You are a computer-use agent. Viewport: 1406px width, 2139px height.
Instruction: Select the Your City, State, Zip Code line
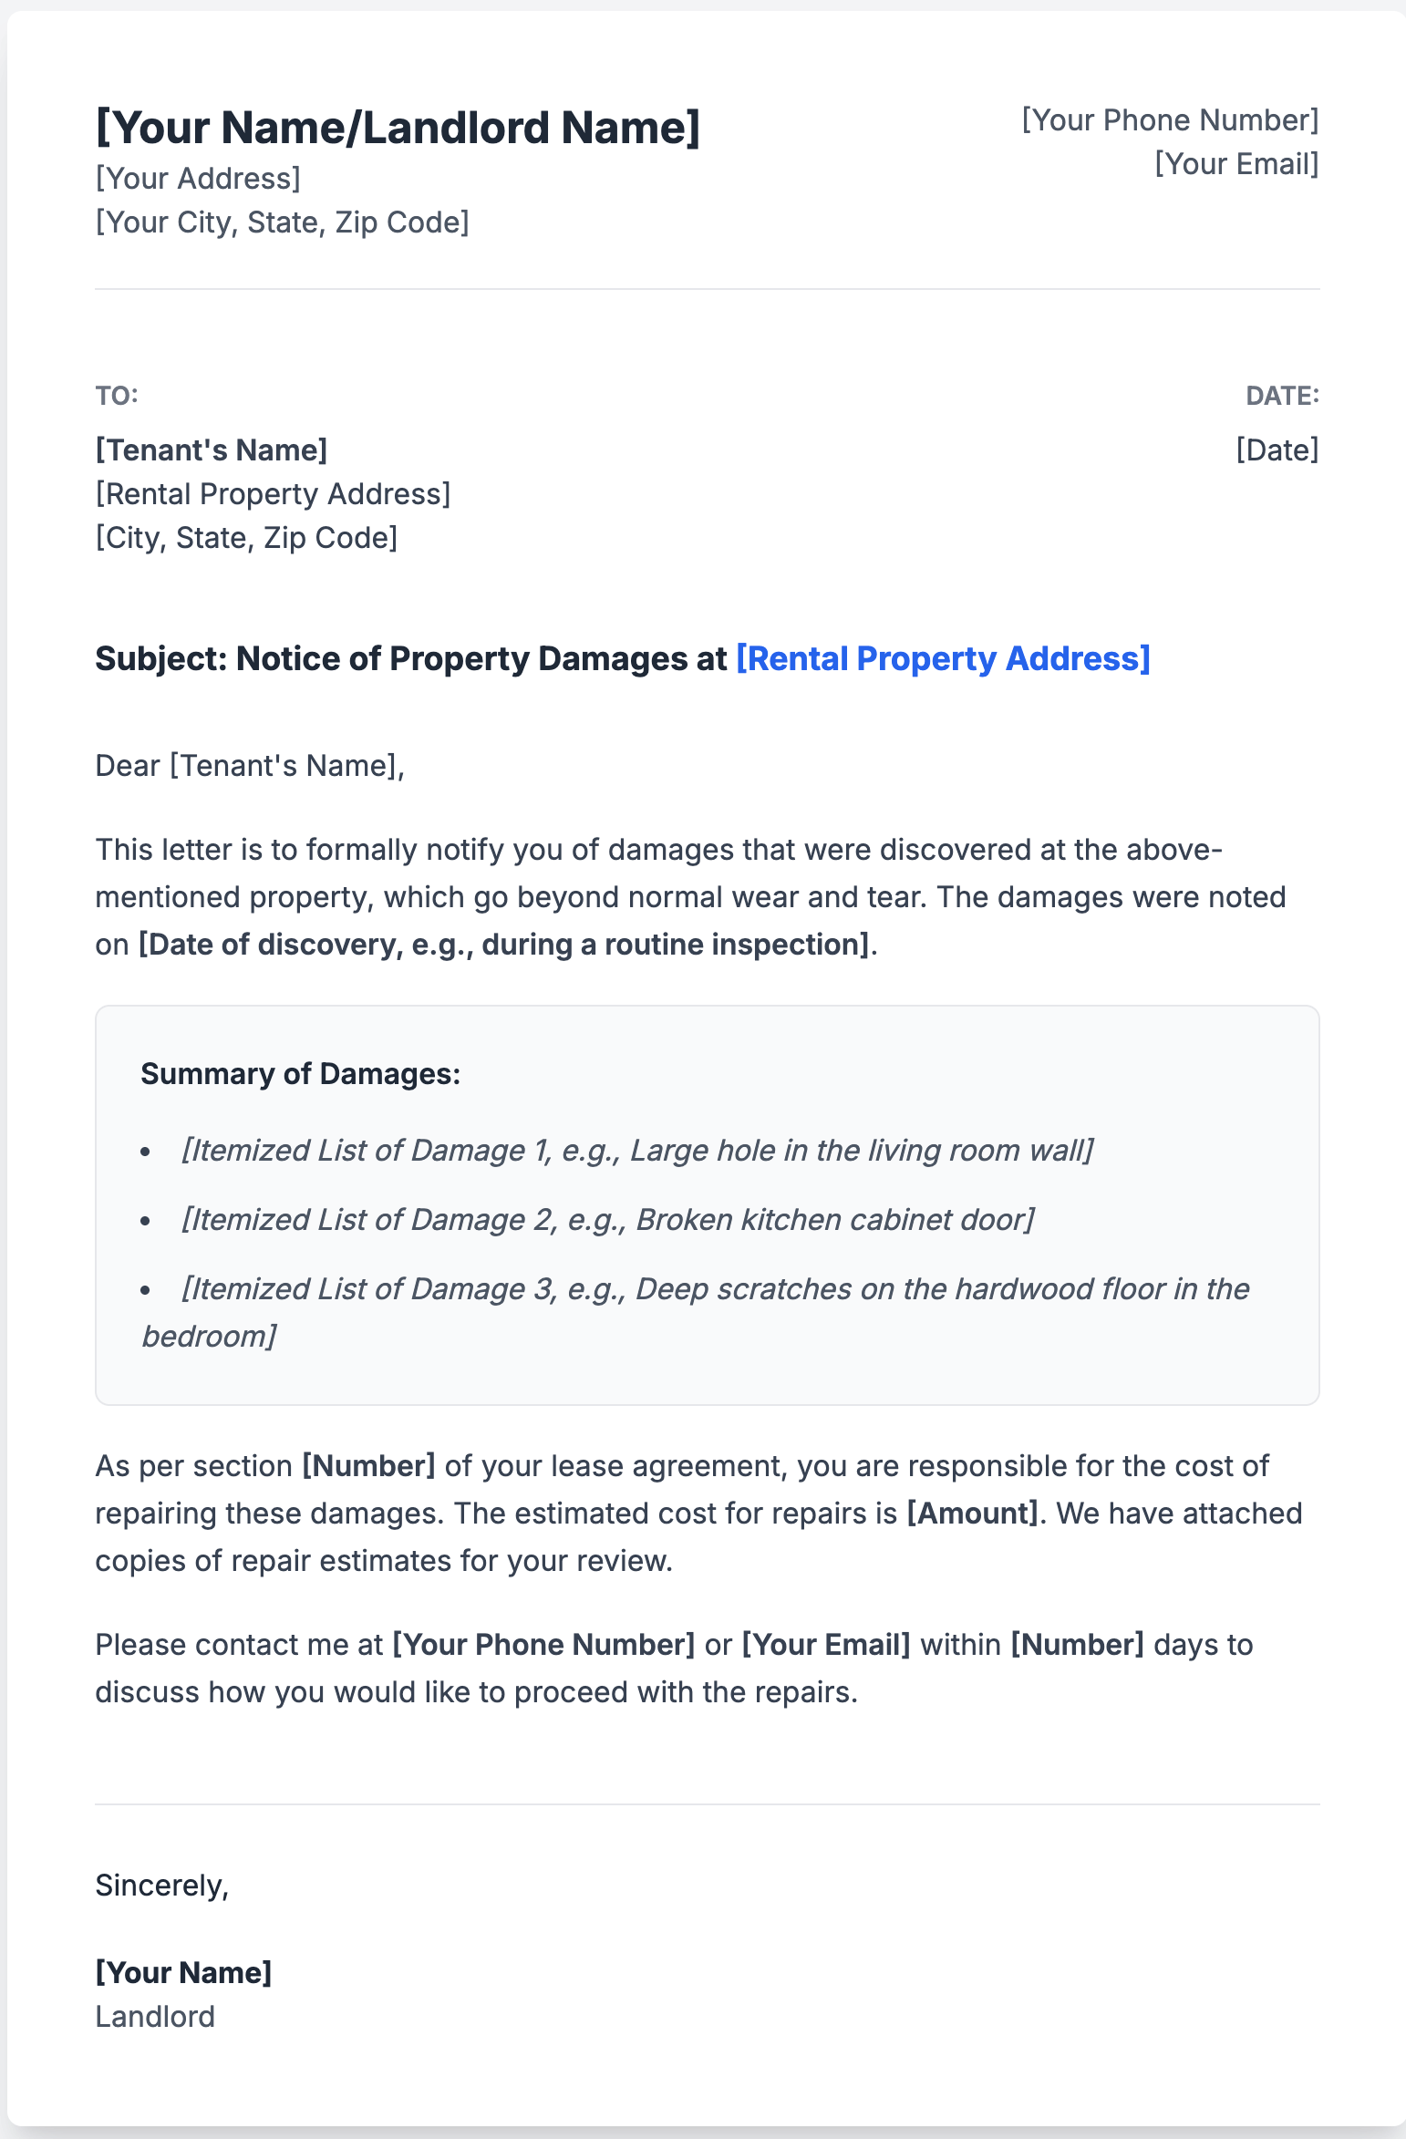(x=282, y=222)
